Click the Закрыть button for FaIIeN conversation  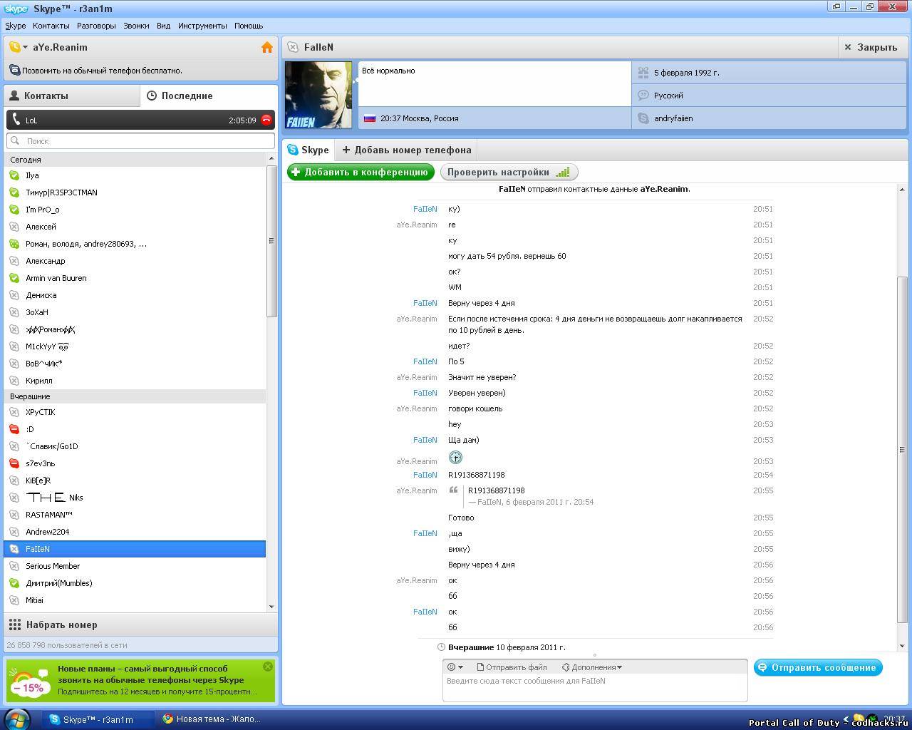point(871,47)
